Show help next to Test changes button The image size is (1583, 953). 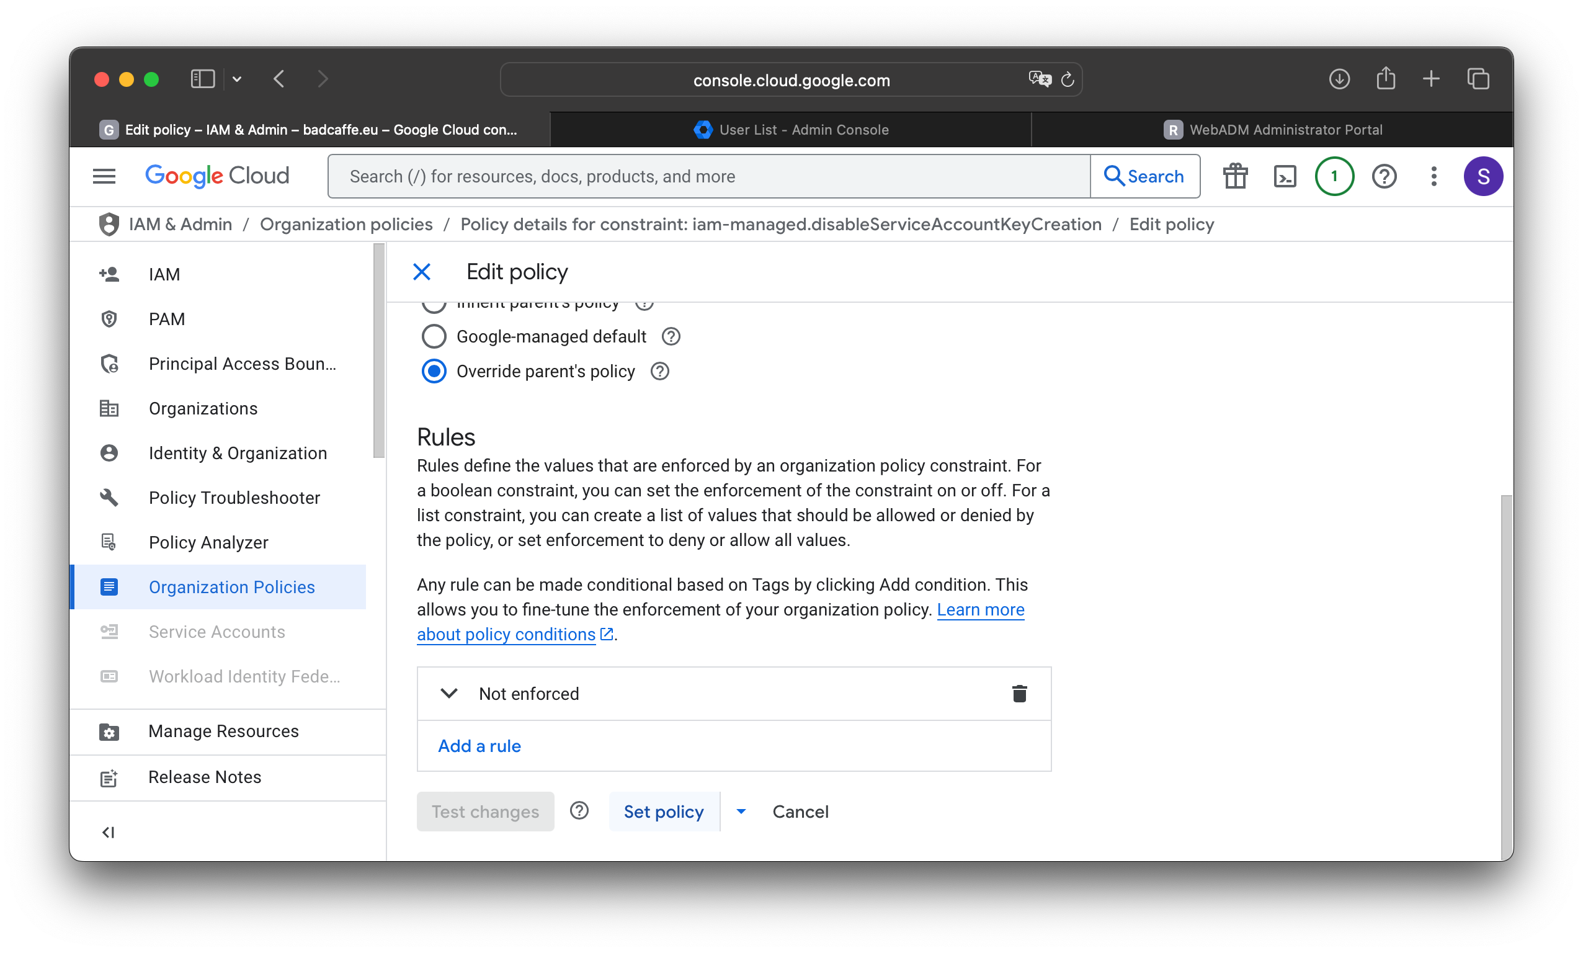(x=579, y=811)
